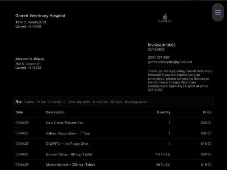Click the invoice date 03/04/2025
This screenshot has height=170, width=227.
156,49
